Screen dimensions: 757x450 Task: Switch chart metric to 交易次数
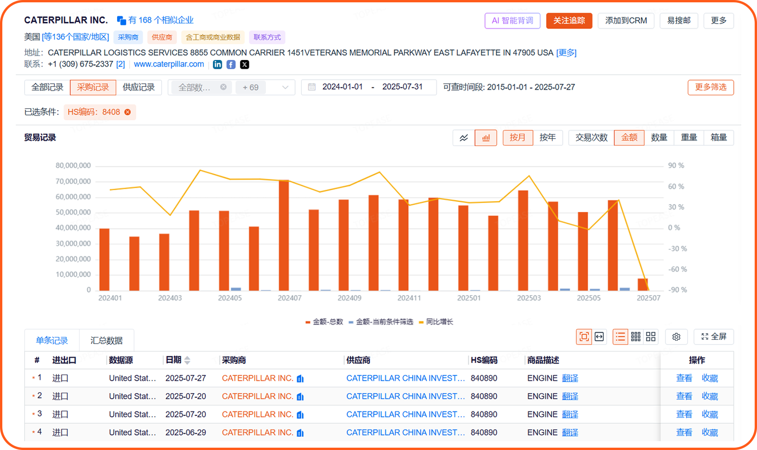590,138
